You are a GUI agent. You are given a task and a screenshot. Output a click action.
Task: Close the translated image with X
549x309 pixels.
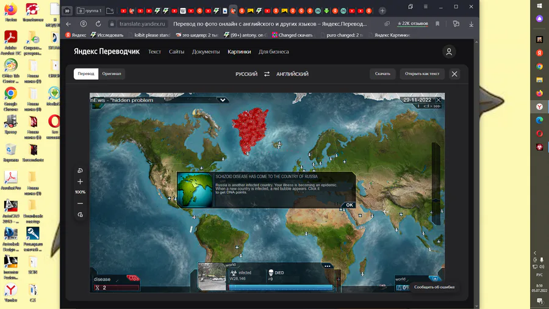click(454, 74)
